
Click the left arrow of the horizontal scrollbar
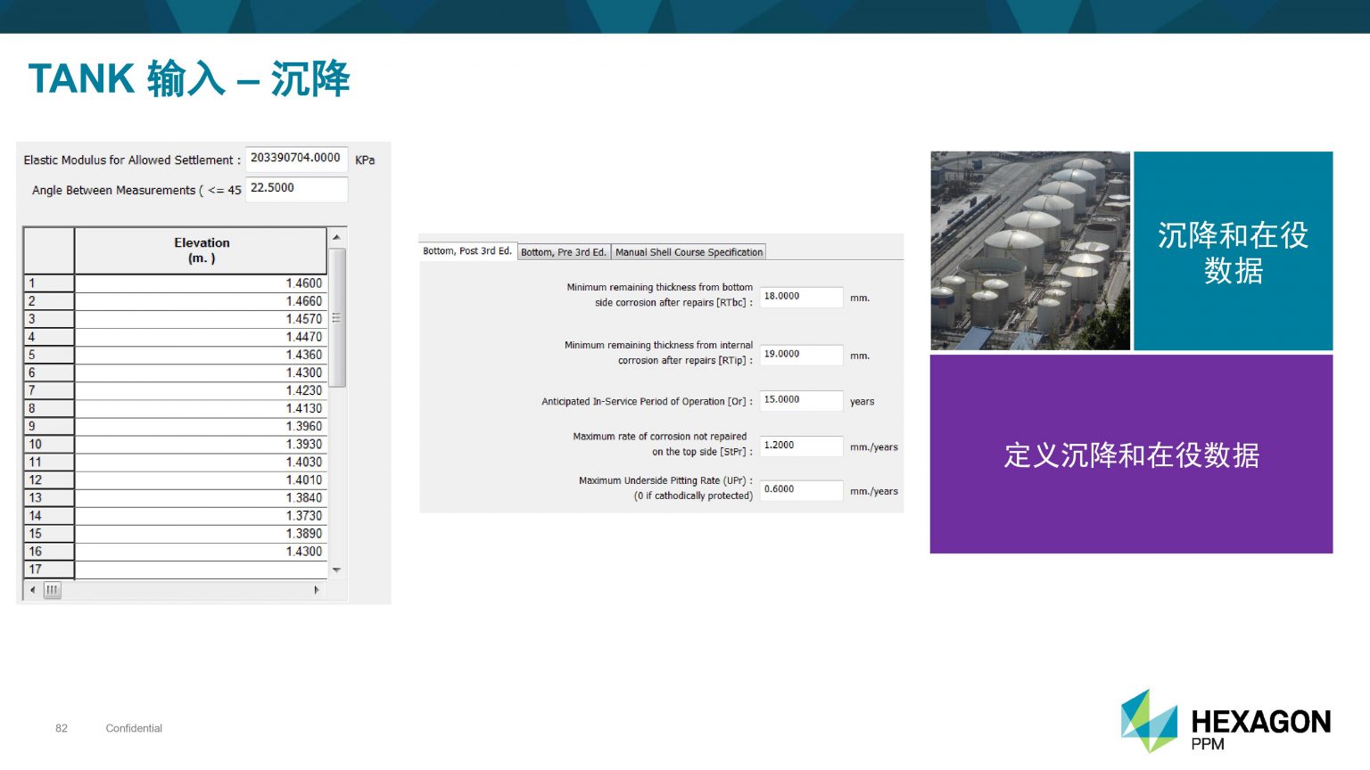[33, 590]
